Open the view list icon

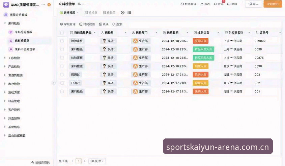click(x=129, y=12)
